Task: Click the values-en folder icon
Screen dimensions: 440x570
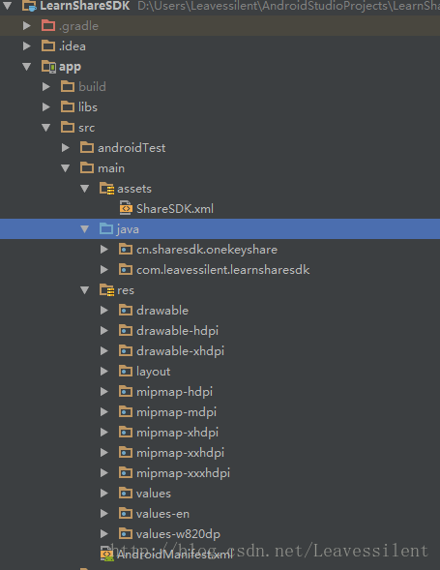Action: tap(126, 514)
